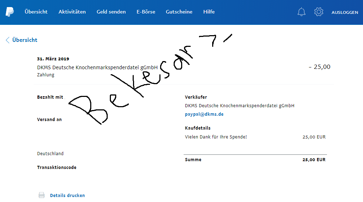Click the Summe label

[x=193, y=159]
